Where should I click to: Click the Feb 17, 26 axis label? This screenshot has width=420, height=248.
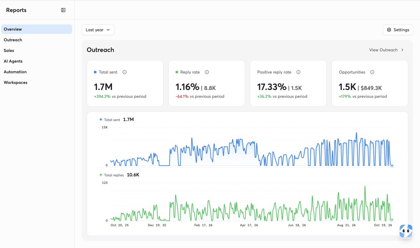point(203,225)
